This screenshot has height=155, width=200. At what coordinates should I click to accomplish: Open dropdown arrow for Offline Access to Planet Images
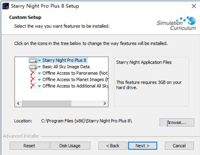(39, 80)
